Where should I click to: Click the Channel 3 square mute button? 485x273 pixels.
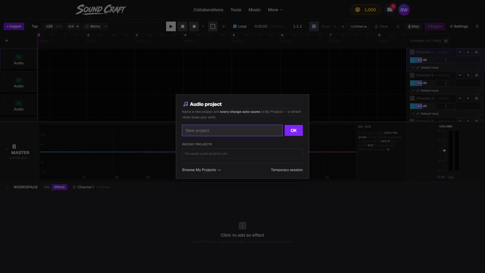(x=477, y=98)
